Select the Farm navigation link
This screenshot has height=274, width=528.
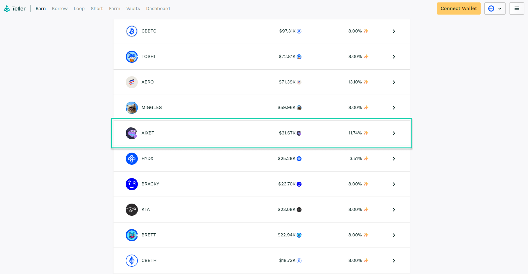(x=114, y=8)
